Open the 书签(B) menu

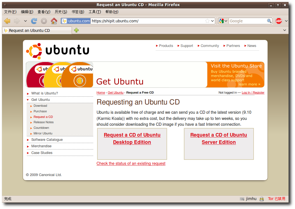coord(78,12)
